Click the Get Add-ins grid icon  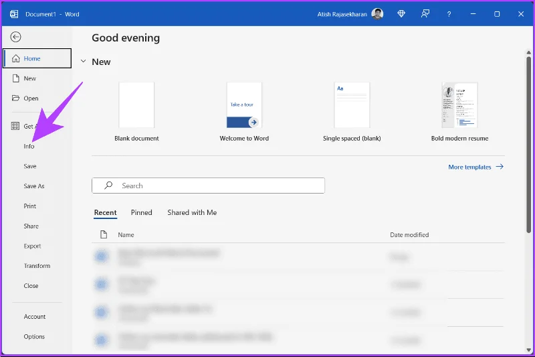15,126
